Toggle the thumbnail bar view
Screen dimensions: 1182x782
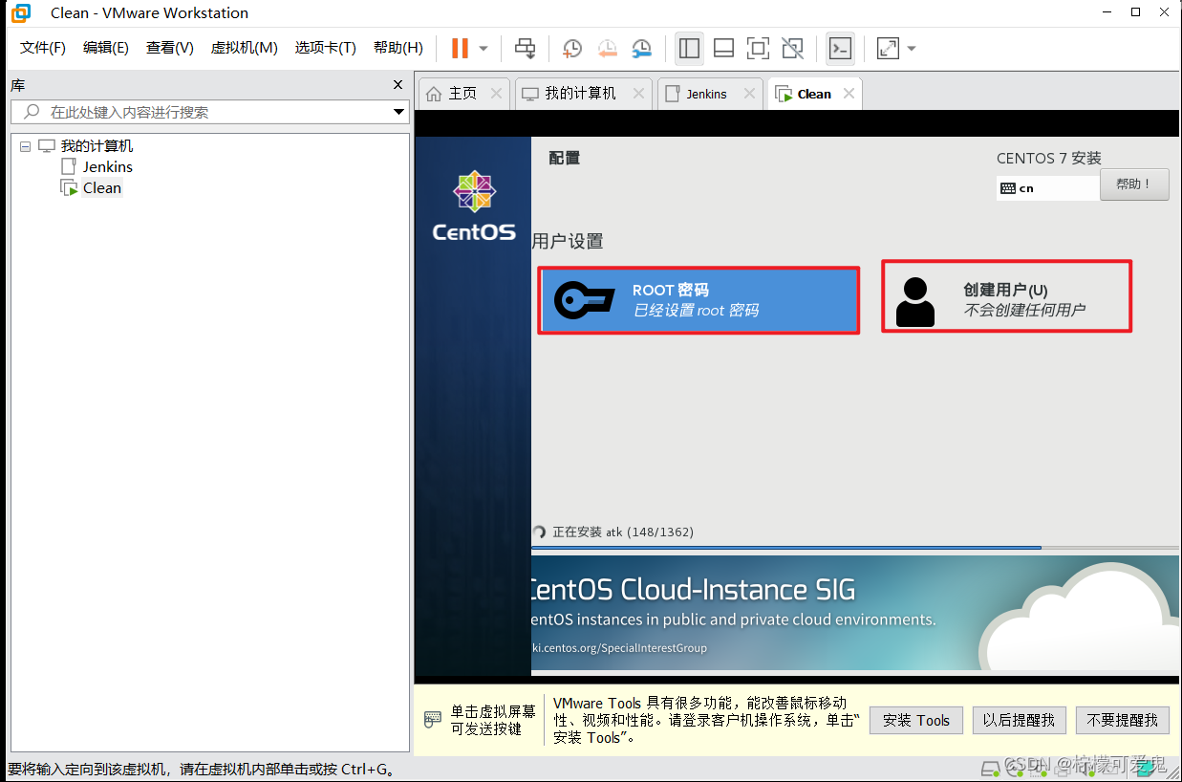(x=723, y=48)
